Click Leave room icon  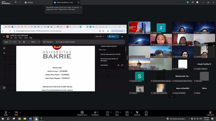(x=211, y=113)
